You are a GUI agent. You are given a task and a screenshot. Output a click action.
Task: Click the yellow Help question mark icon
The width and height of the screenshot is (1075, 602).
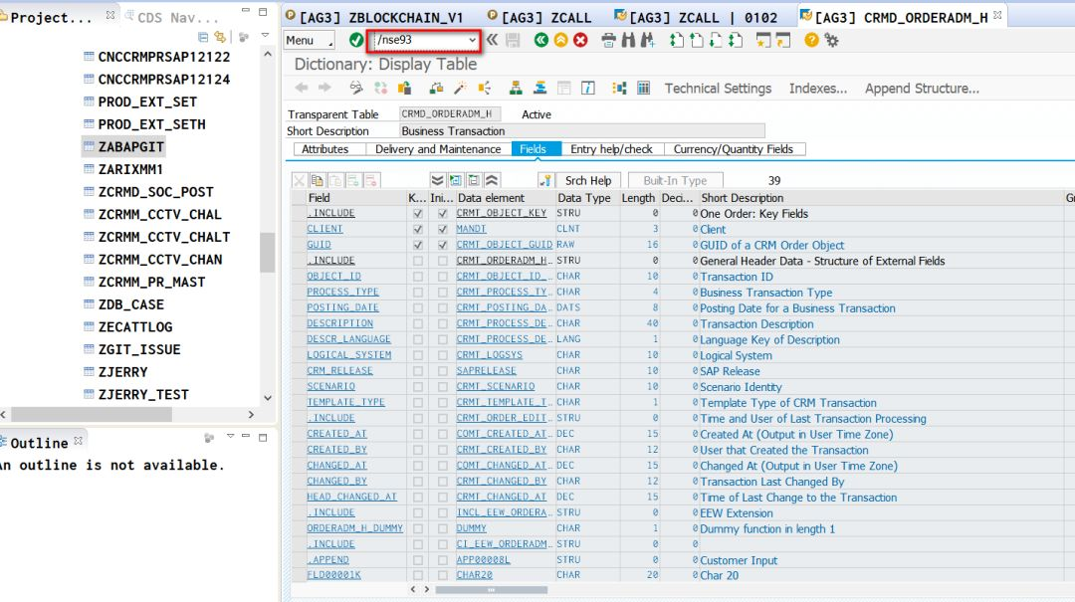point(812,41)
